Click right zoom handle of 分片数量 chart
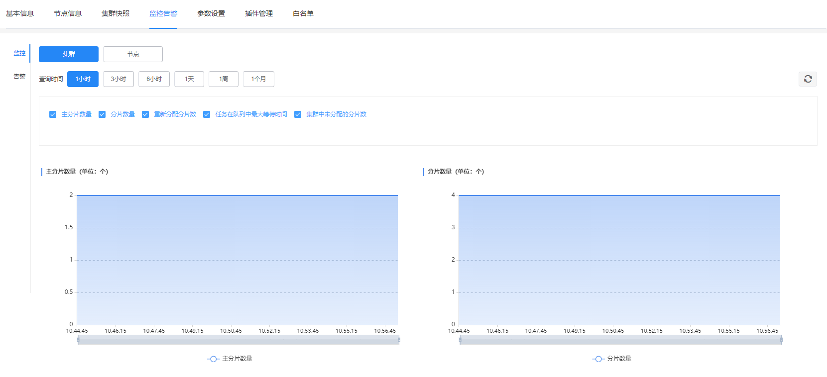This screenshot has height=377, width=827. tap(781, 340)
